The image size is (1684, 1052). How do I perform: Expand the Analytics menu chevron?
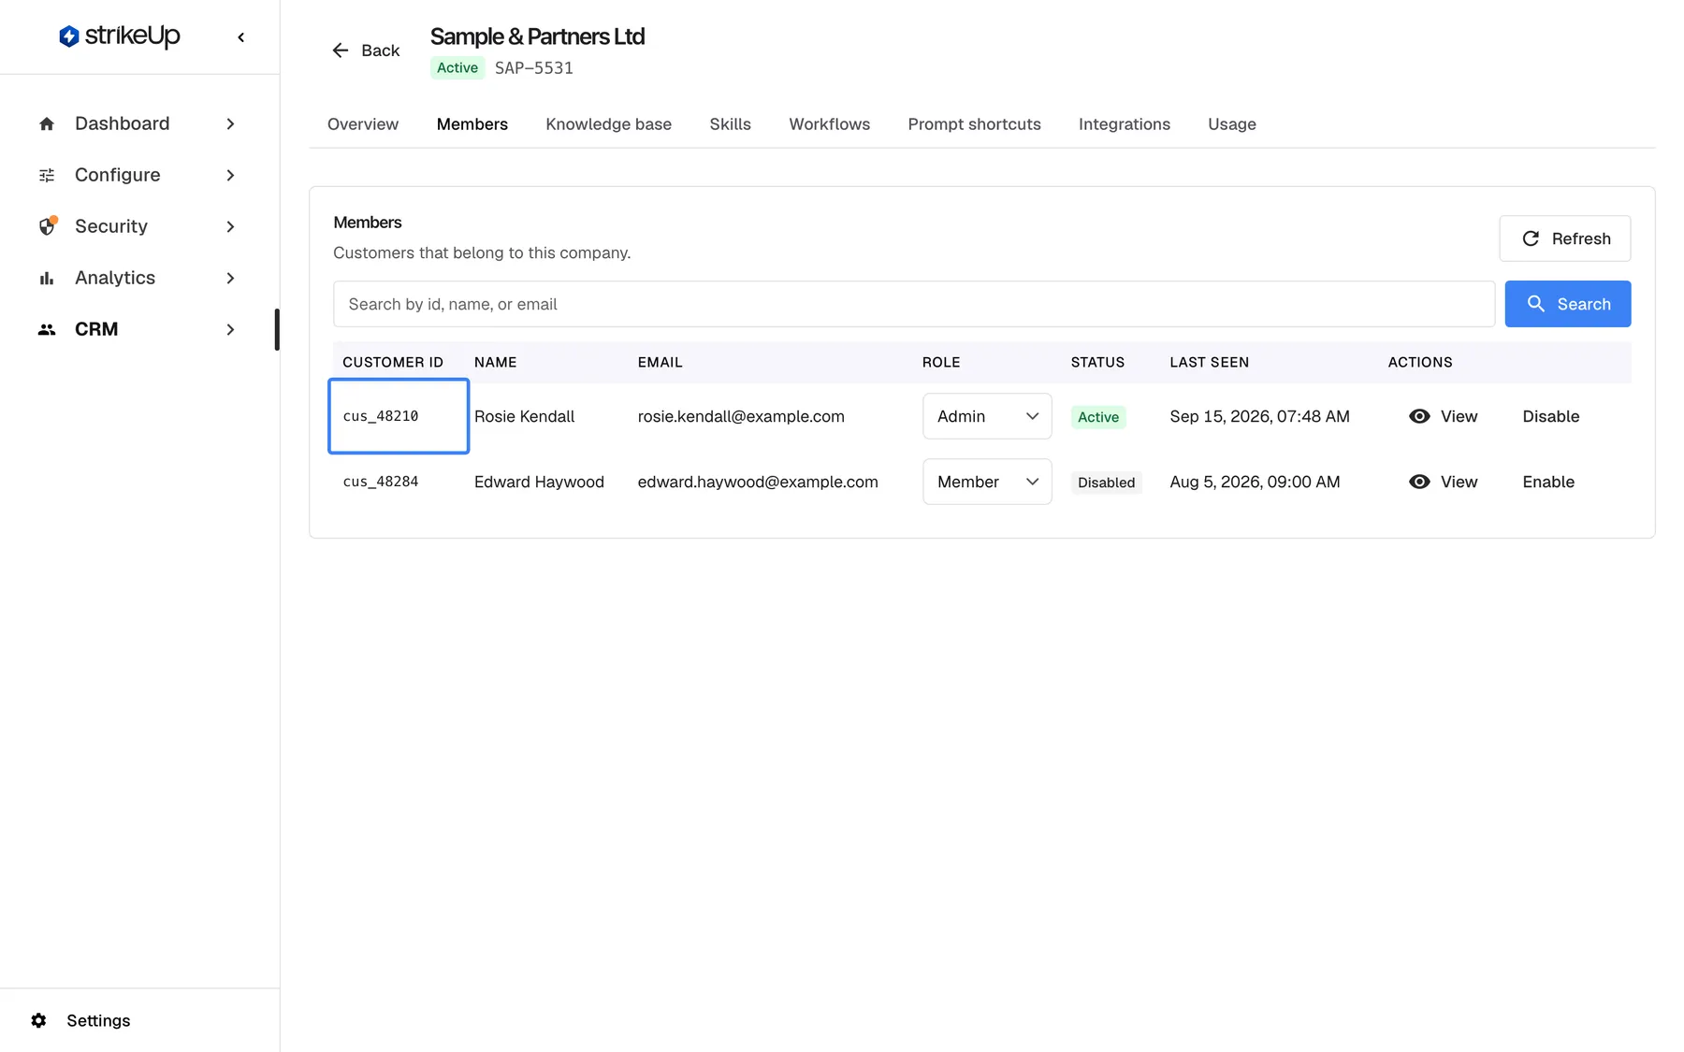point(230,278)
